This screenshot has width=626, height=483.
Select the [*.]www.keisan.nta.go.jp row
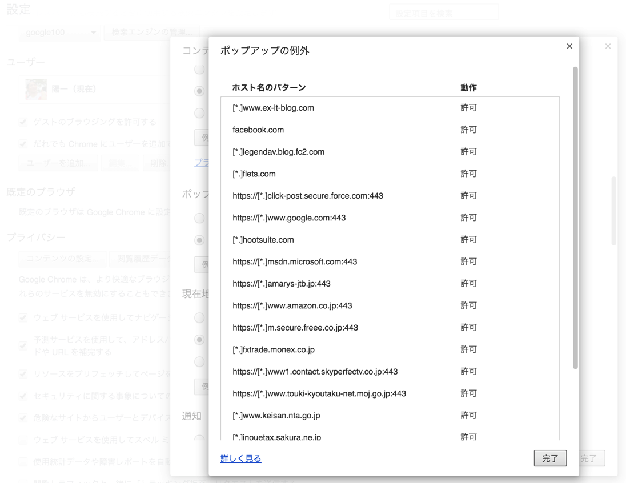click(390, 415)
